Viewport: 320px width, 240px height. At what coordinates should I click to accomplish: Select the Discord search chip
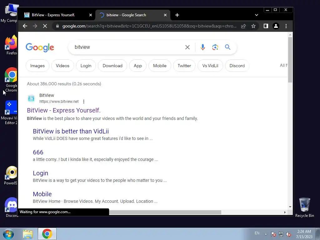coord(237,66)
